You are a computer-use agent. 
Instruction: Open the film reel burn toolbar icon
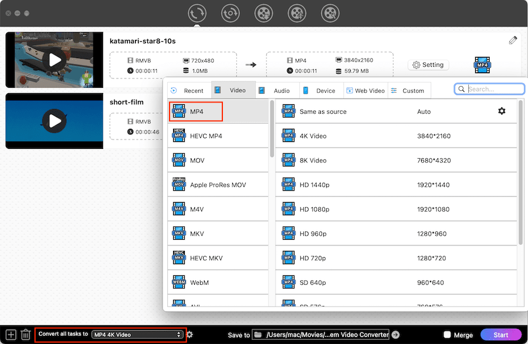297,13
